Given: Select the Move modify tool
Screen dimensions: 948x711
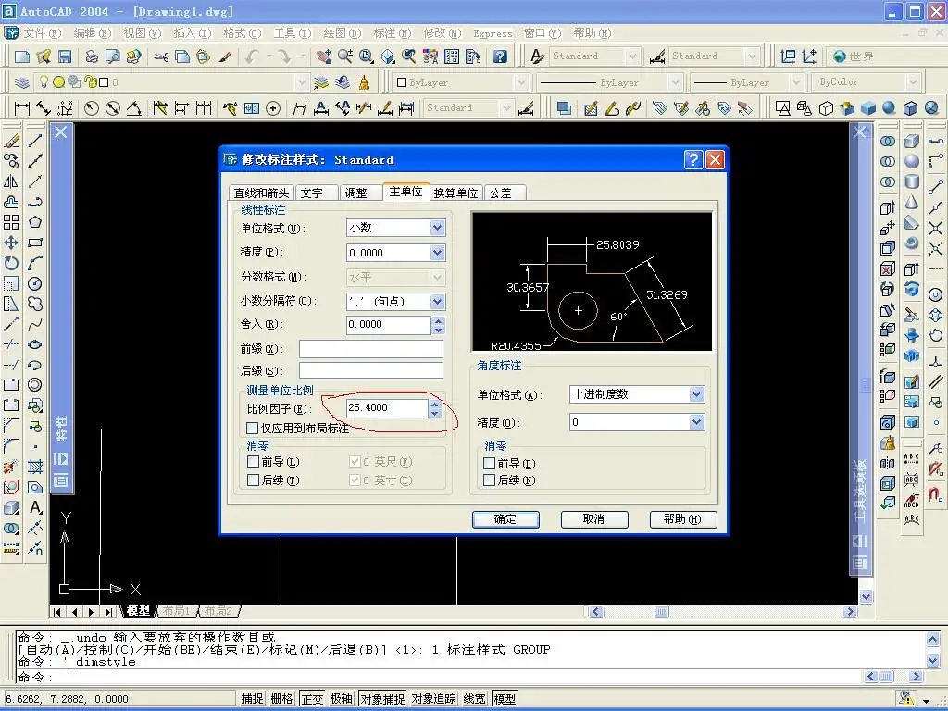Looking at the screenshot, I should pyautogui.click(x=11, y=243).
